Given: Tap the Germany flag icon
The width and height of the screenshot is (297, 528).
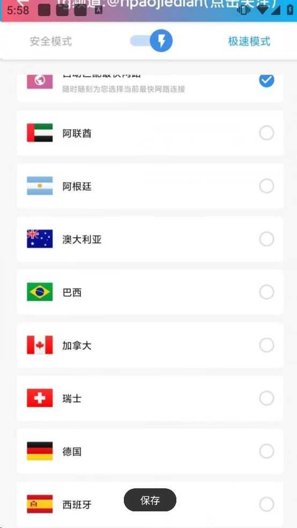Looking at the screenshot, I should point(40,451).
